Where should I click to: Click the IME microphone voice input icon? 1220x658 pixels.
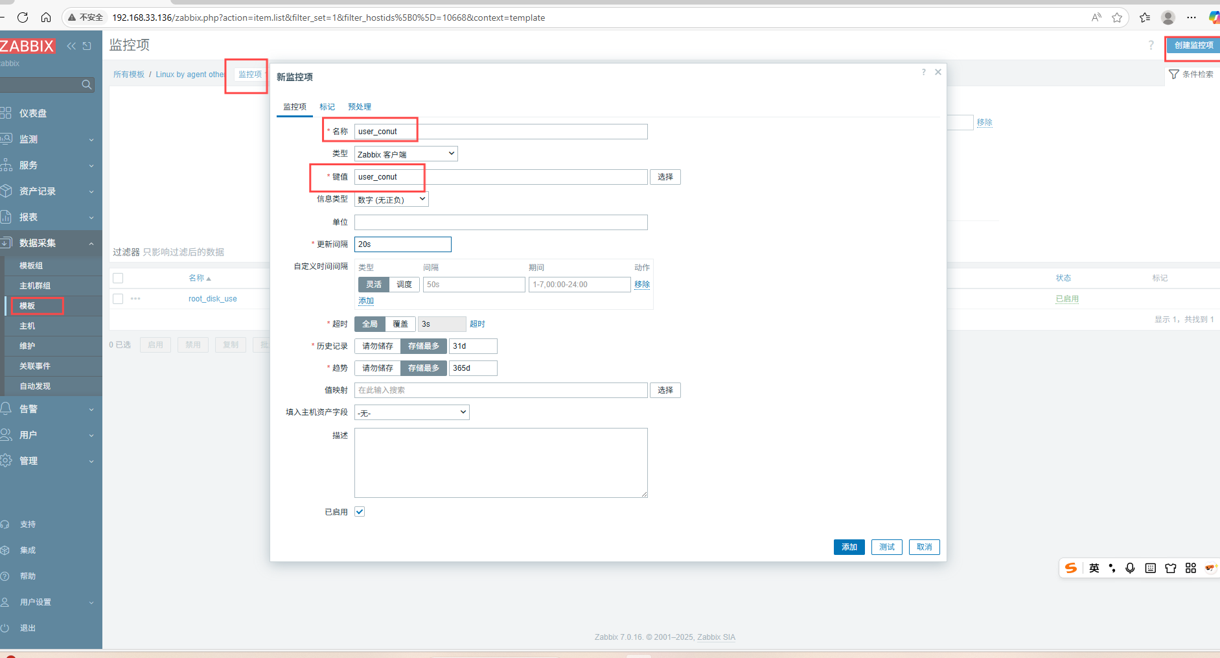tap(1130, 568)
